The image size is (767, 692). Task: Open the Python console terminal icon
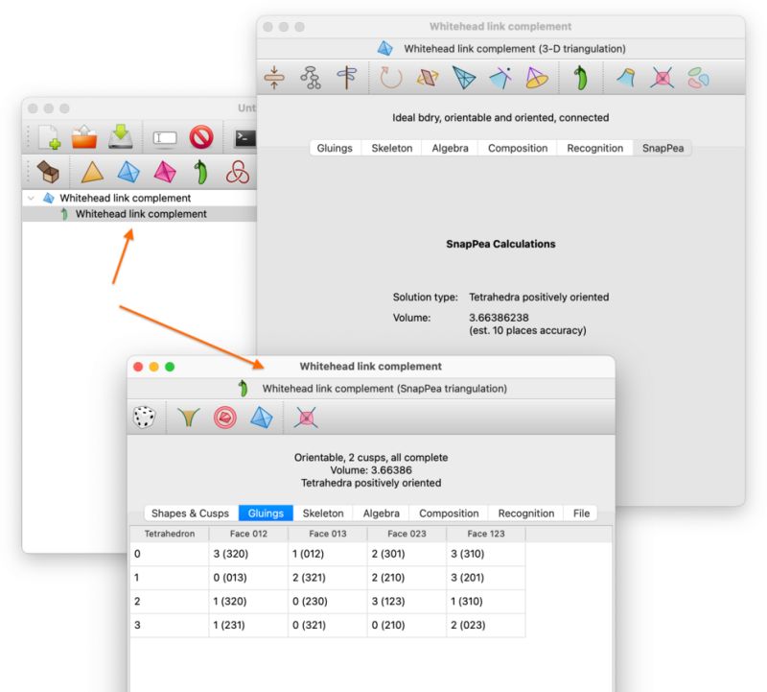pyautogui.click(x=245, y=138)
